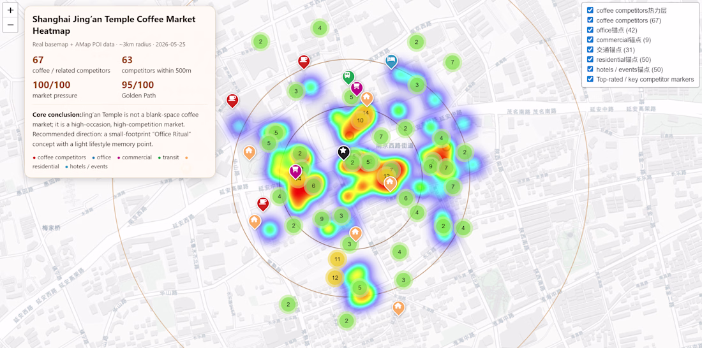
Task: Click the coffee cup marker nearest the hotel marker
Action: point(304,62)
